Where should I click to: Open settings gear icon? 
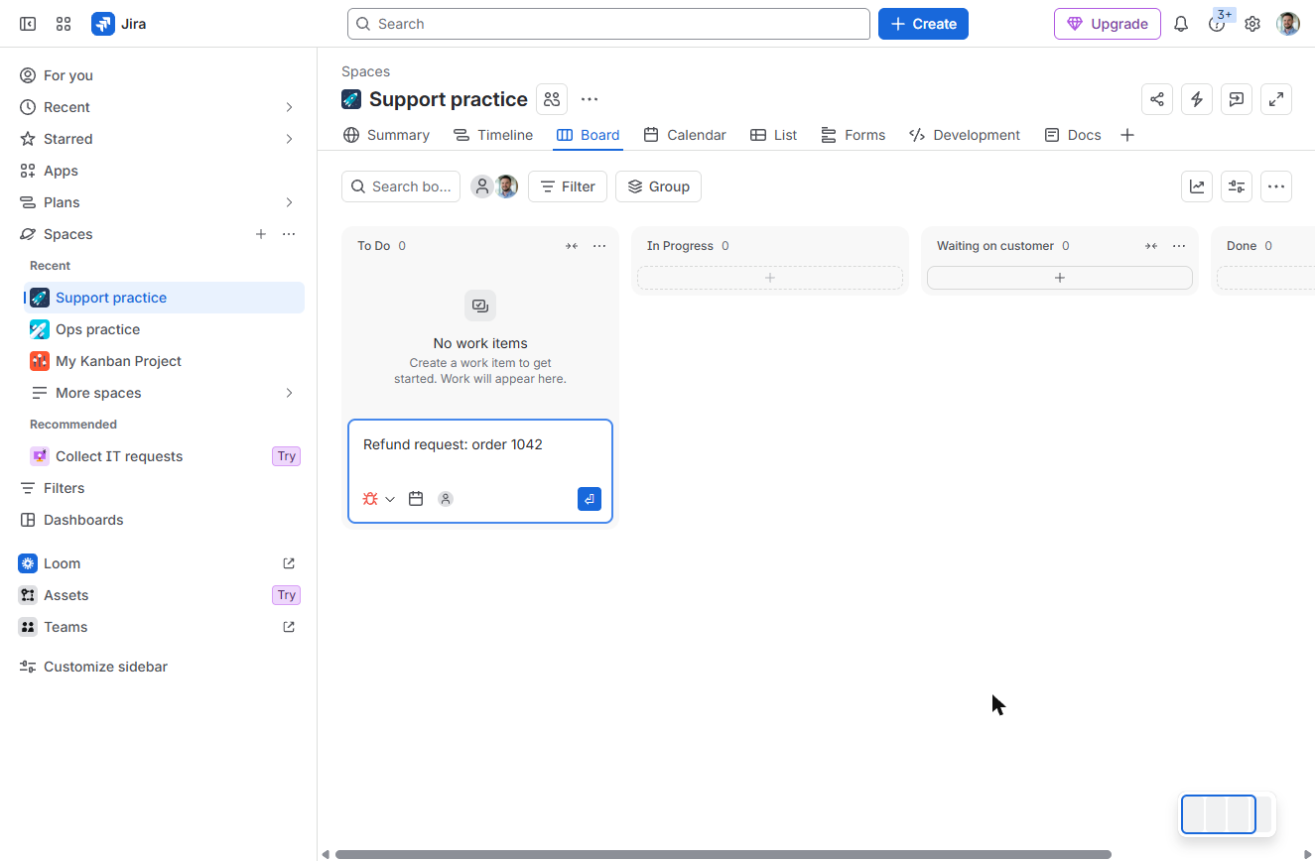(x=1252, y=24)
